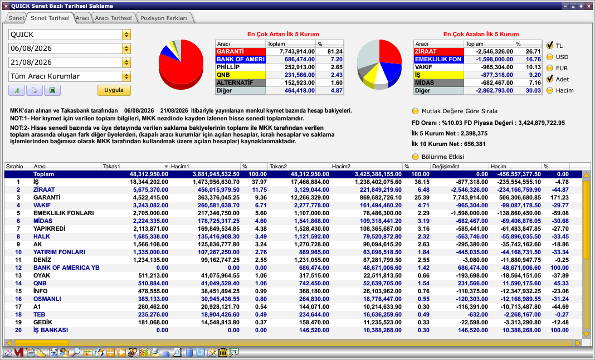Click the green and red exchange arrows icon

tap(88, 353)
